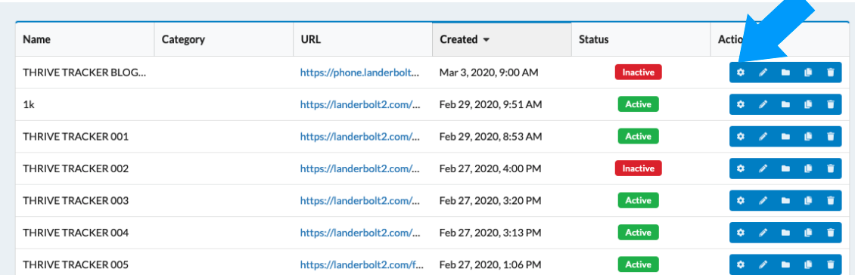Screen dimensions: 855x275
Task: Open settings gear for THRIVE TRACKER BLOG row
Action: pos(741,73)
